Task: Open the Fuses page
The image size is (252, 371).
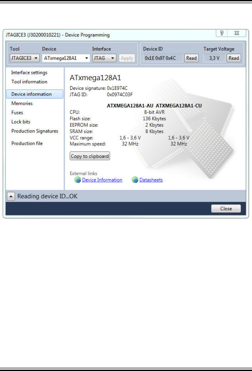Action: tap(17, 113)
